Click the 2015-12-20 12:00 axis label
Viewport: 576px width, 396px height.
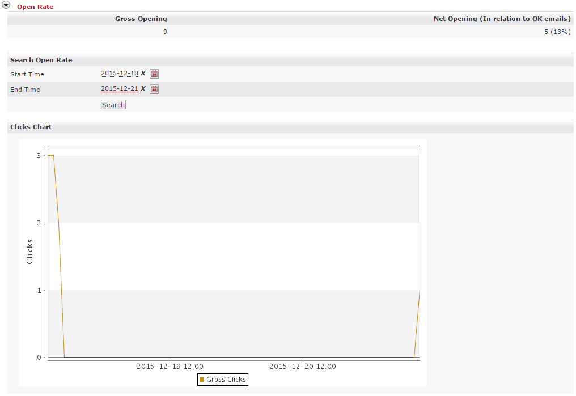[x=302, y=367]
